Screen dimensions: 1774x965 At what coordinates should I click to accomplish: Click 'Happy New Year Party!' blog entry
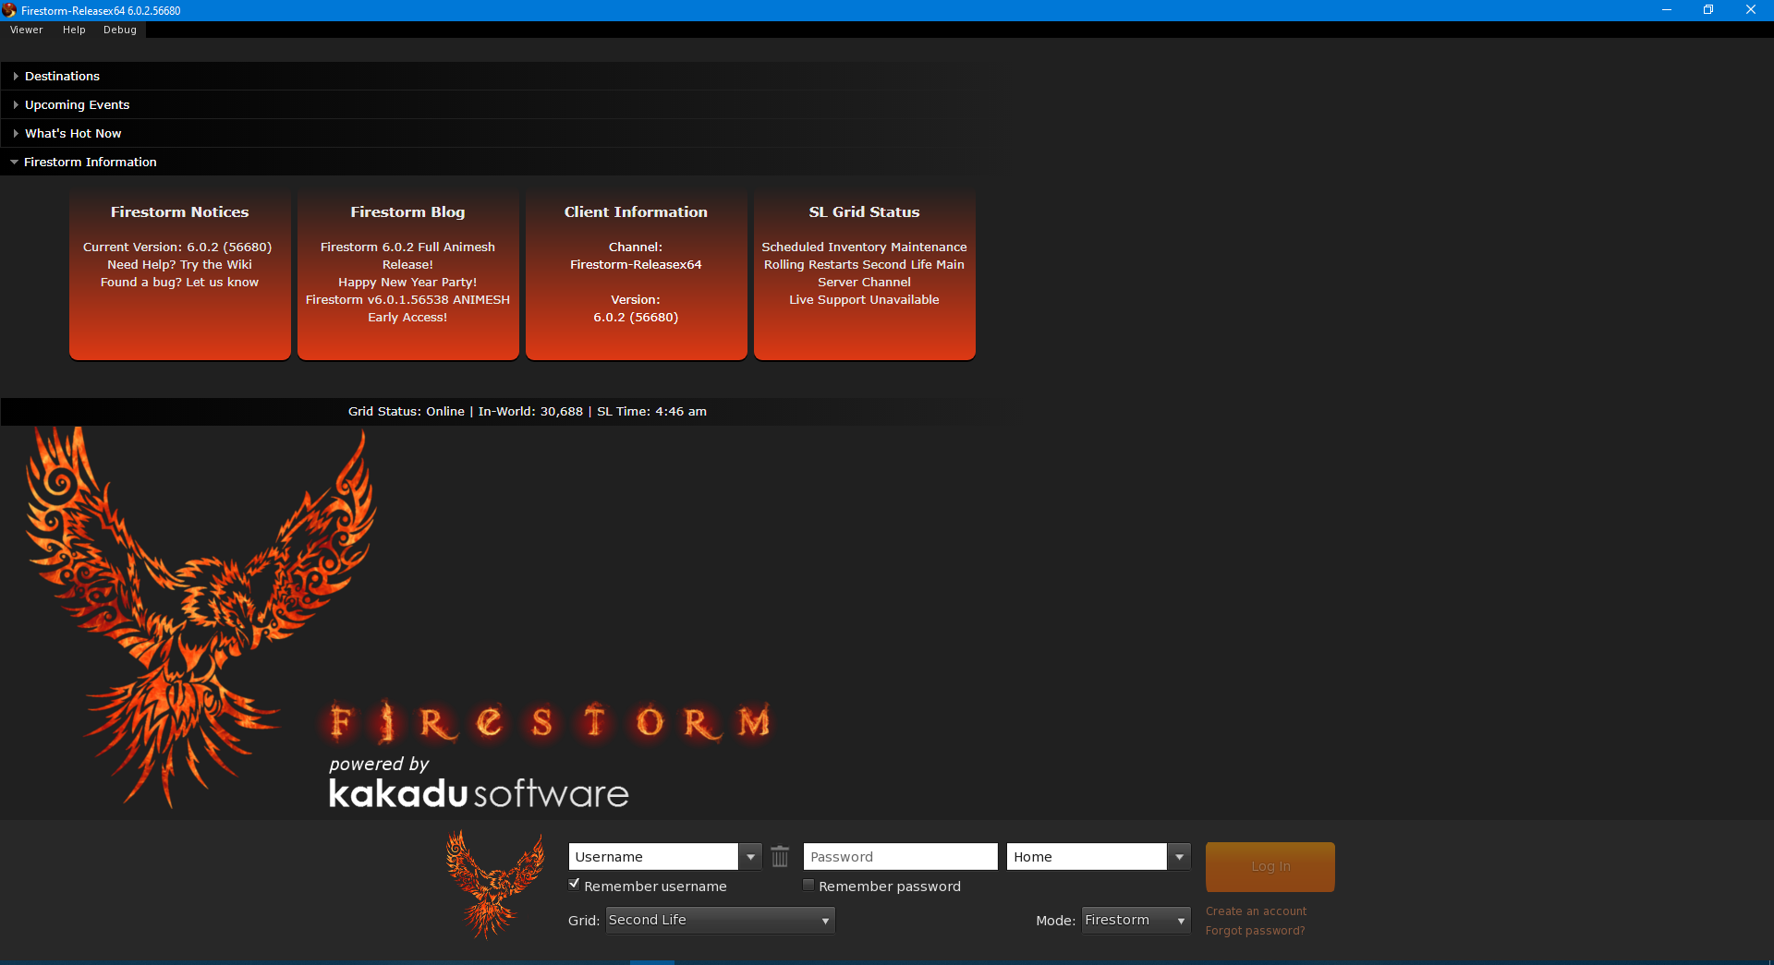[407, 283]
